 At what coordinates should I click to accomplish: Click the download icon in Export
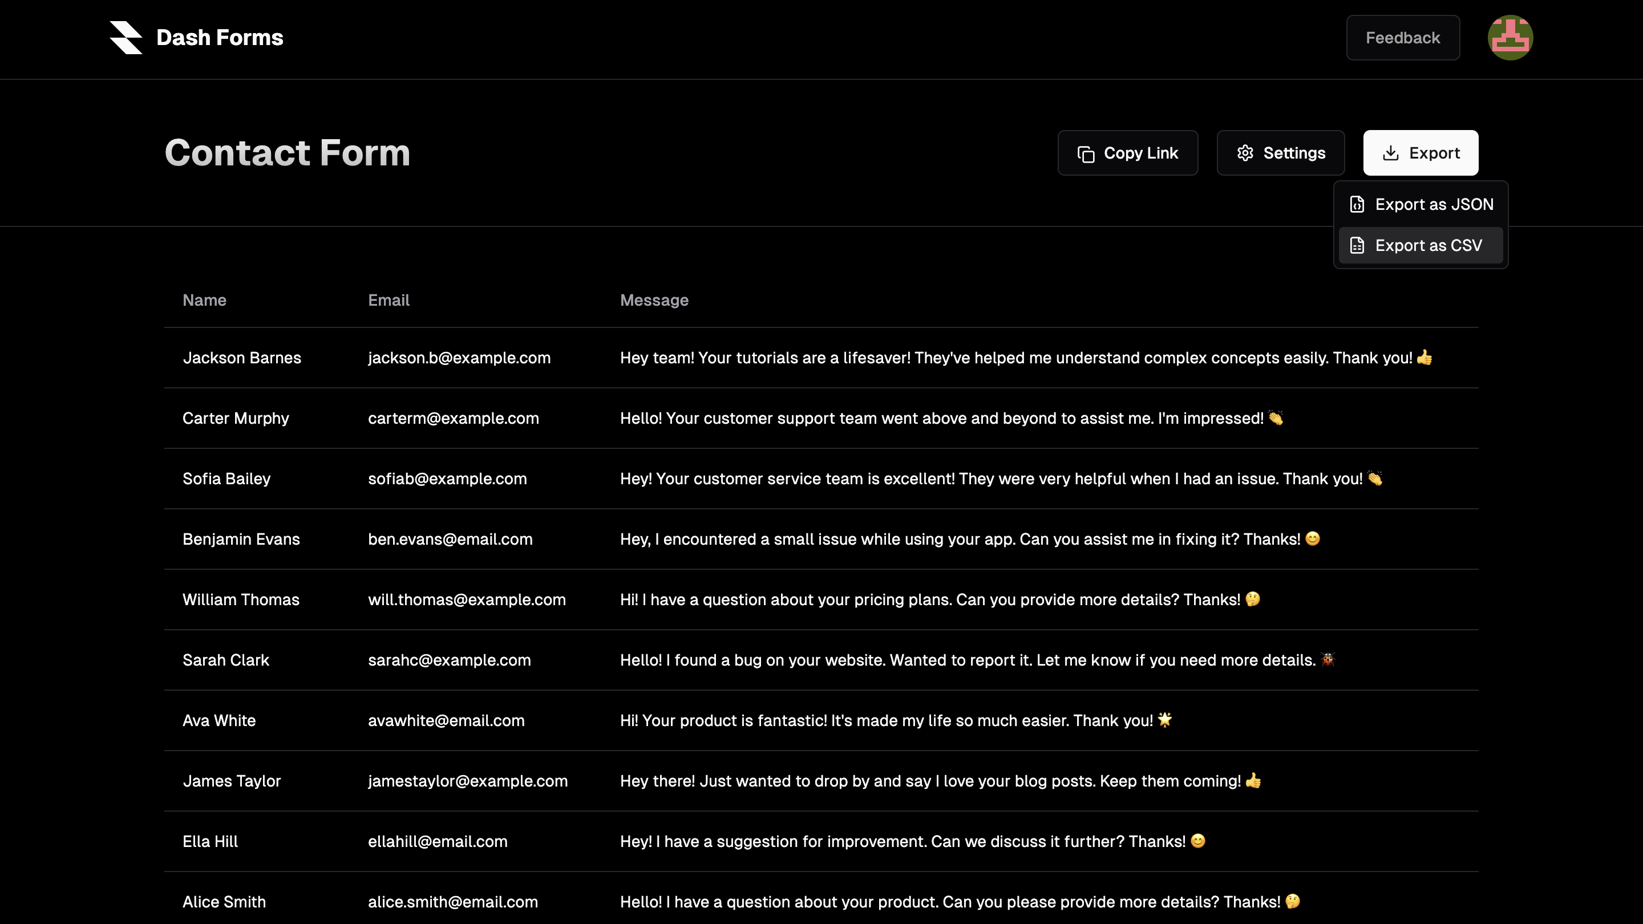pos(1390,153)
